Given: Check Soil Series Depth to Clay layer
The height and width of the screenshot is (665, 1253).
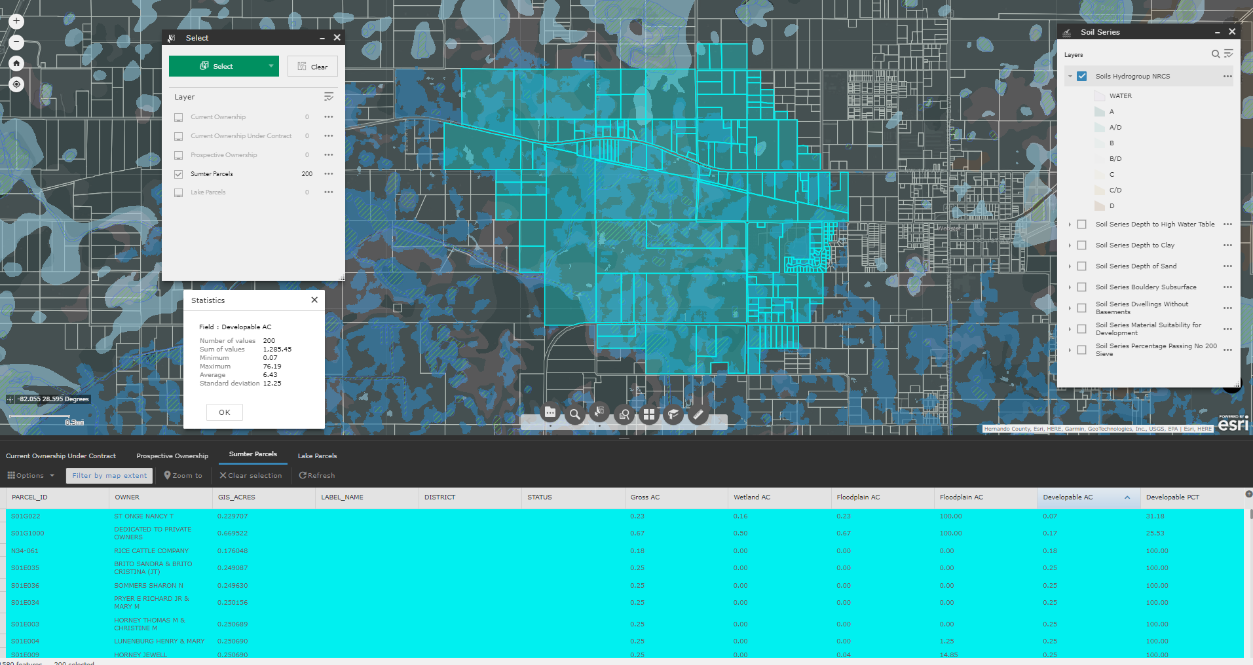Looking at the screenshot, I should click(1081, 245).
